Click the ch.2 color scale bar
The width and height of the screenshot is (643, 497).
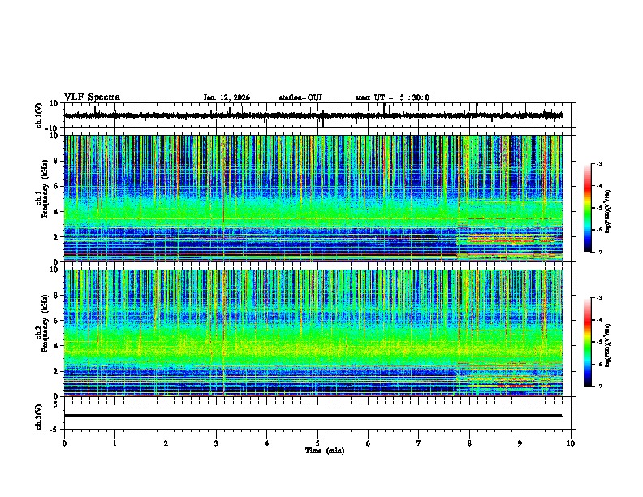pyautogui.click(x=588, y=342)
